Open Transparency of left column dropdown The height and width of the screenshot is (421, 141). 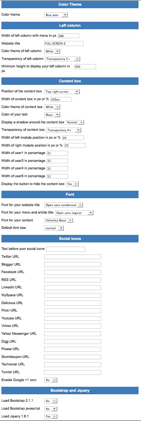tap(62, 59)
